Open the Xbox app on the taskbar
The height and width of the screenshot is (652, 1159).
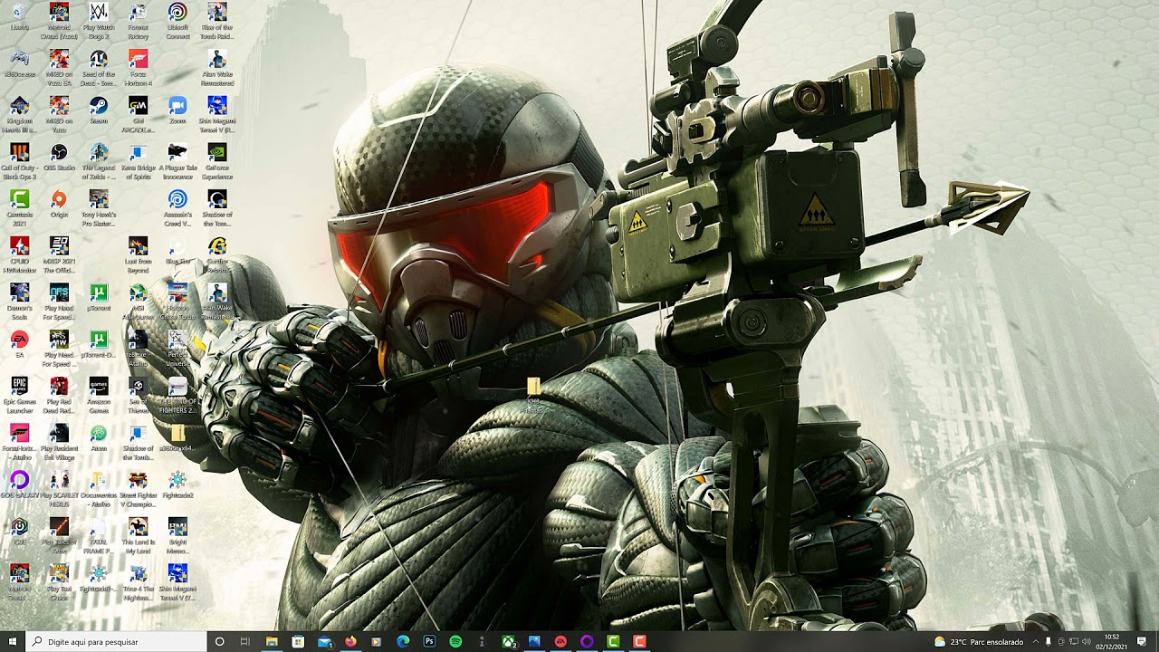(x=508, y=641)
